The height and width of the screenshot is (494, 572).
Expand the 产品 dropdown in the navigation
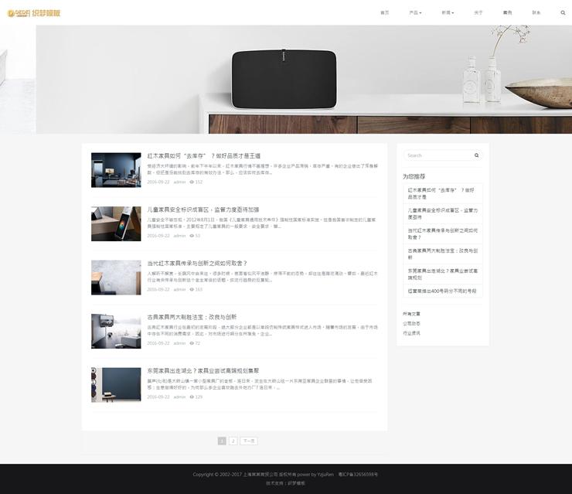415,13
